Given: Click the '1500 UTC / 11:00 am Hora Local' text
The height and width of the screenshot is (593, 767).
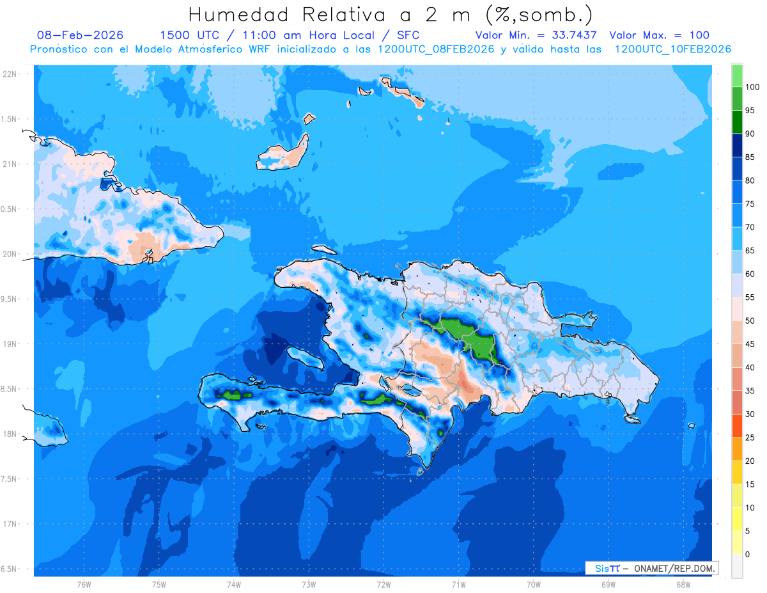Looking at the screenshot, I should 267,35.
